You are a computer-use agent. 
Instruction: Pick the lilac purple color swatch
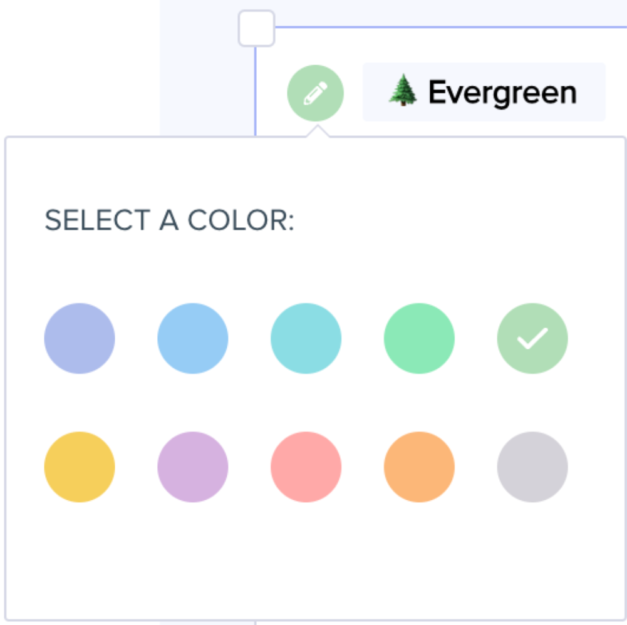click(193, 467)
